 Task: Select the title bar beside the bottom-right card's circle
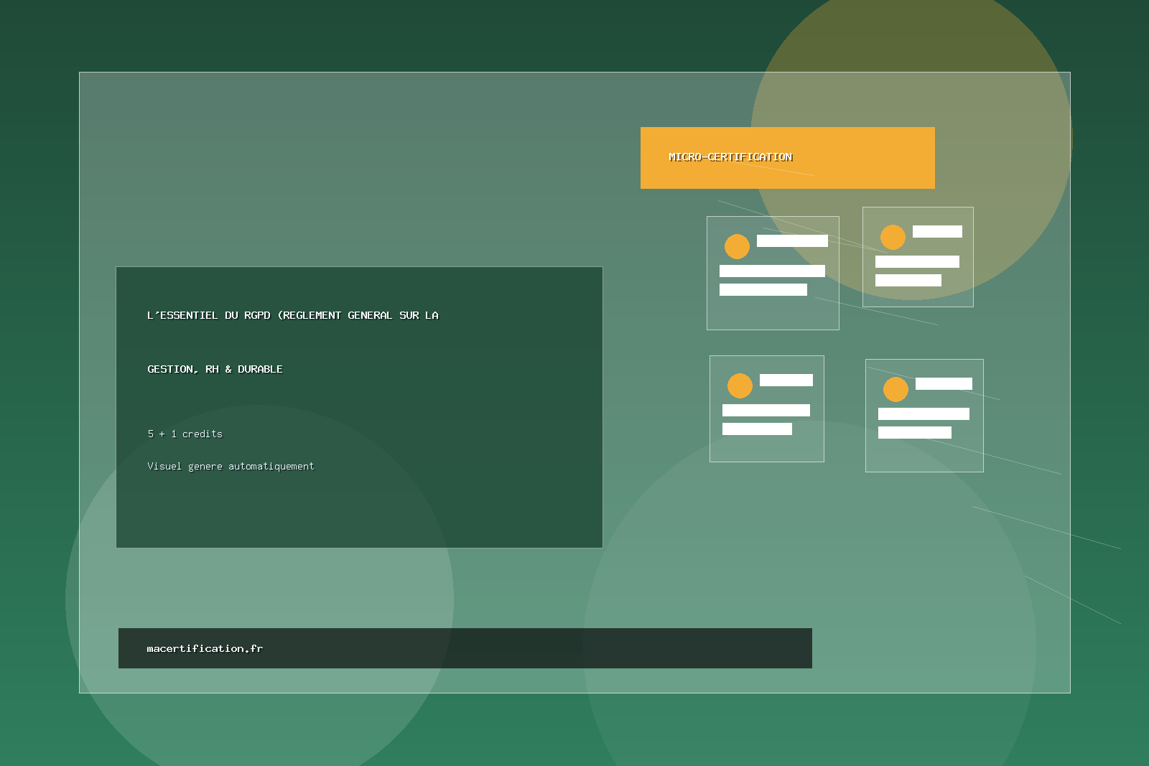(944, 383)
